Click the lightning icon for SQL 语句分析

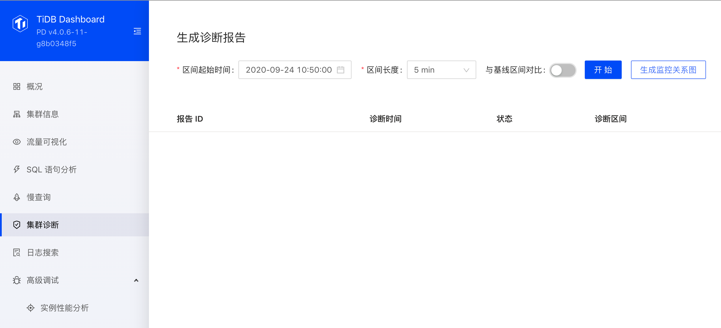(17, 169)
